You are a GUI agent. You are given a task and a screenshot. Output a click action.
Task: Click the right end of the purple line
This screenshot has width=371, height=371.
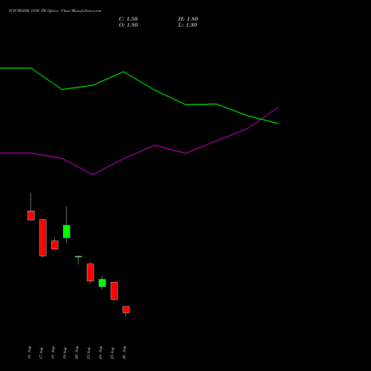pyautogui.click(x=278, y=108)
